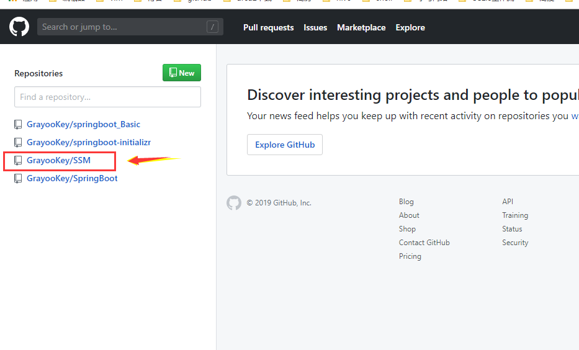The image size is (579, 350).
Task: Open the API footer link
Action: pos(508,202)
